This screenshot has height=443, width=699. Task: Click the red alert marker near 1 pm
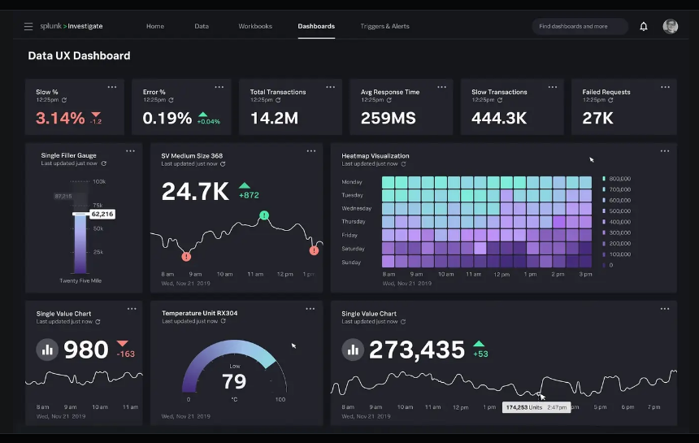[x=314, y=250]
